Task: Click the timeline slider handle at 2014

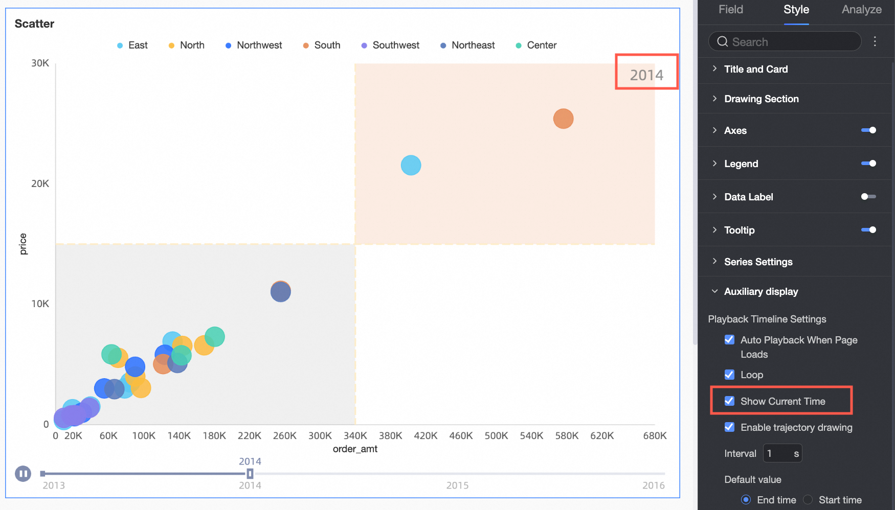Action: pos(250,474)
